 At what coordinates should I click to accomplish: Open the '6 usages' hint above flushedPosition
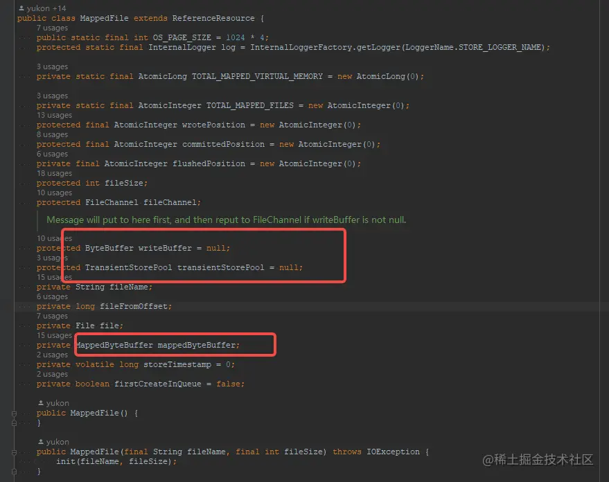pos(52,154)
